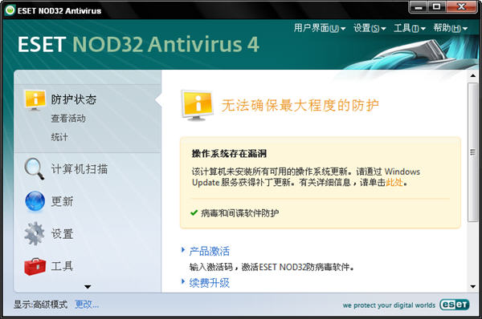This screenshot has height=319, width=482.
Task: Open Settings via gear icon
Action: 35,233
